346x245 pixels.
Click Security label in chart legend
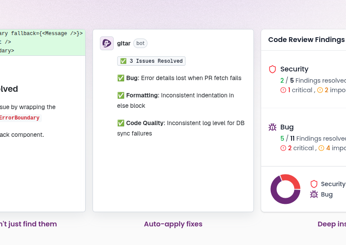point(333,184)
